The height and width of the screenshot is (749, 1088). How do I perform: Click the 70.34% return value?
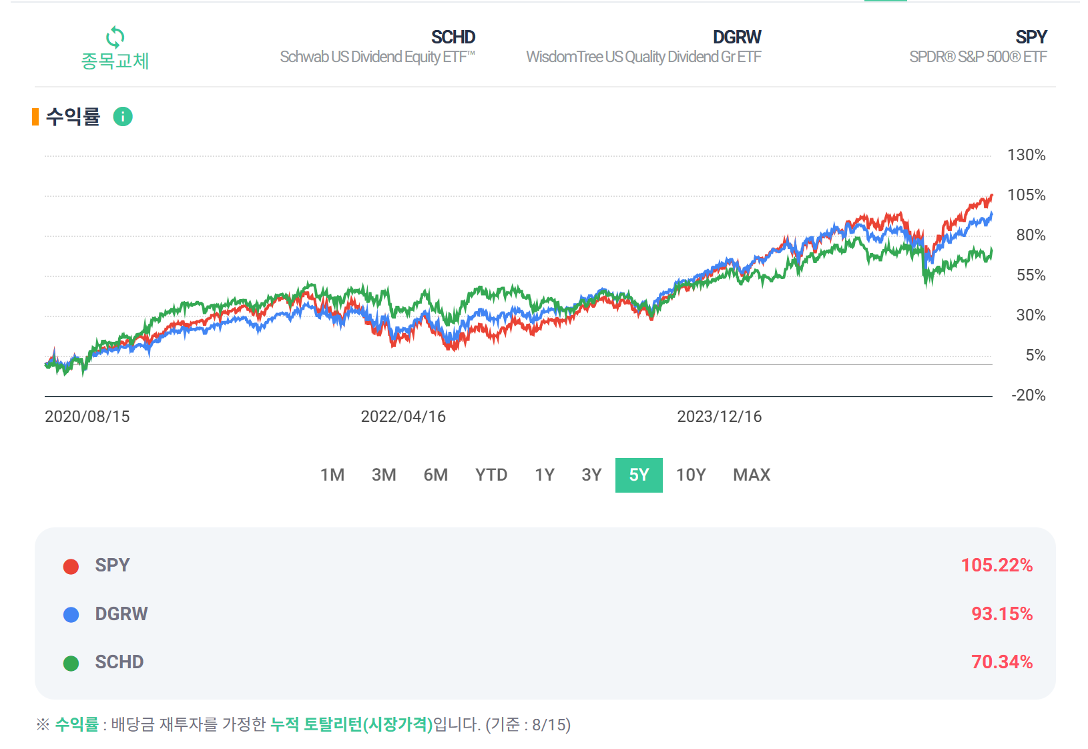tap(1002, 662)
